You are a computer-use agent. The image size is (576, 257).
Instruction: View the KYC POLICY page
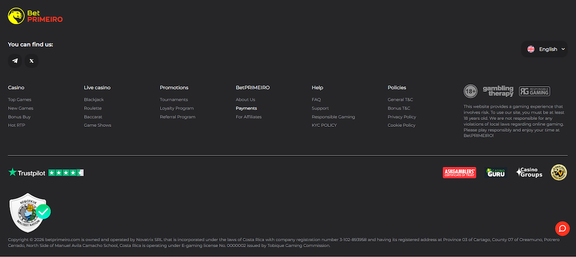[324, 125]
